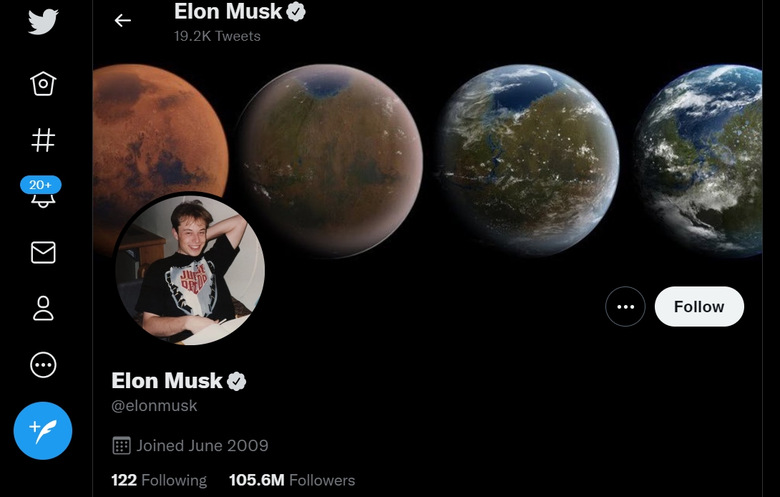Viewport: 780px width, 497px height.
Task: Open Messages envelope icon
Action: [x=43, y=252]
